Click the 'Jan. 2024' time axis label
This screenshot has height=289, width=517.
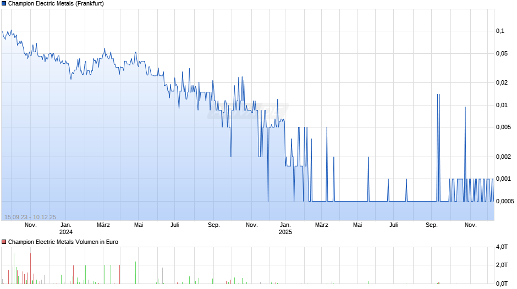tap(66, 229)
